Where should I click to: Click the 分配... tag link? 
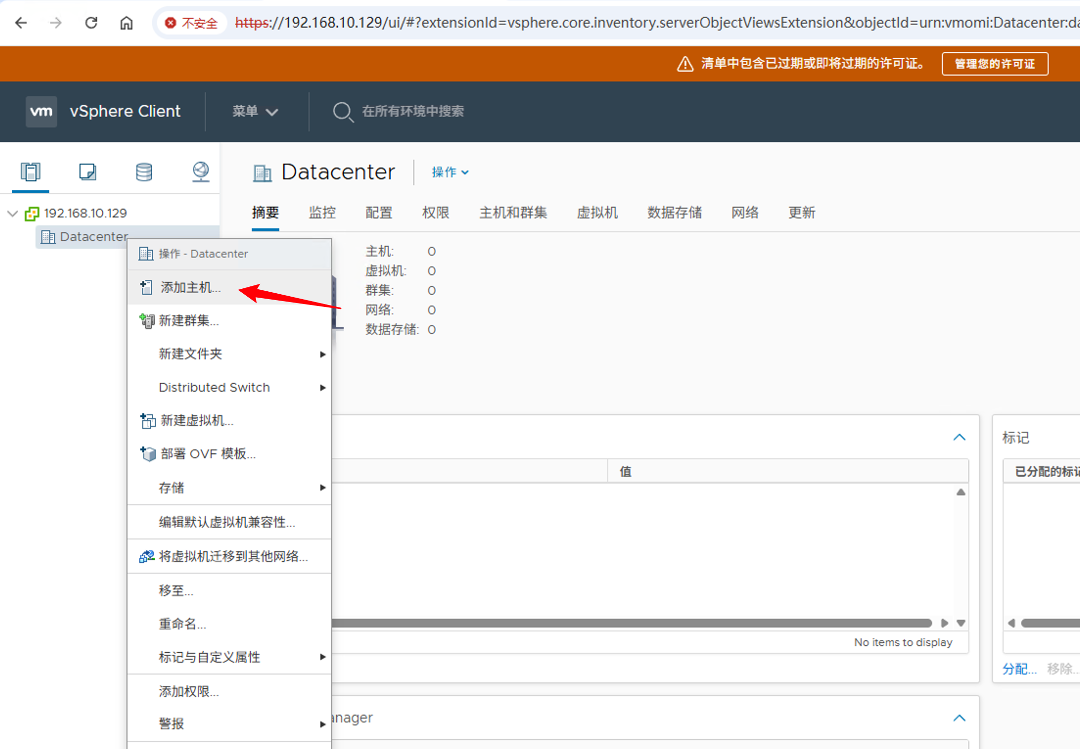click(x=1019, y=669)
